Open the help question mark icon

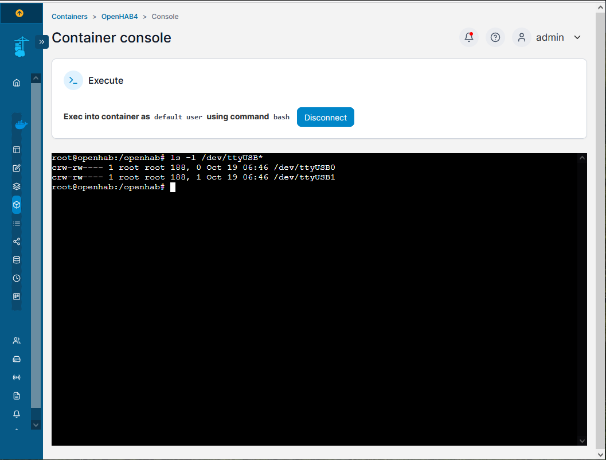coord(495,37)
